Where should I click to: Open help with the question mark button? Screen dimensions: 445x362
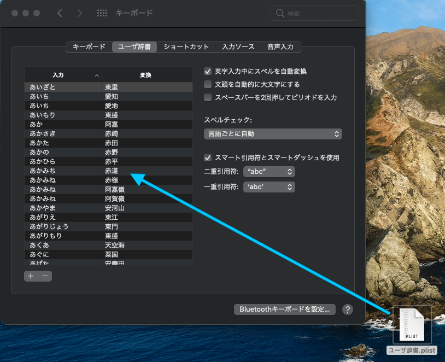click(348, 310)
